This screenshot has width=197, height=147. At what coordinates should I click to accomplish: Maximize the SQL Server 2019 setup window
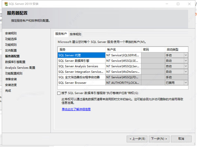pyautogui.click(x=178, y=4)
